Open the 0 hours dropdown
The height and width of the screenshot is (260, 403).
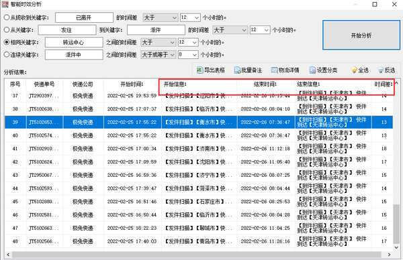click(188, 55)
